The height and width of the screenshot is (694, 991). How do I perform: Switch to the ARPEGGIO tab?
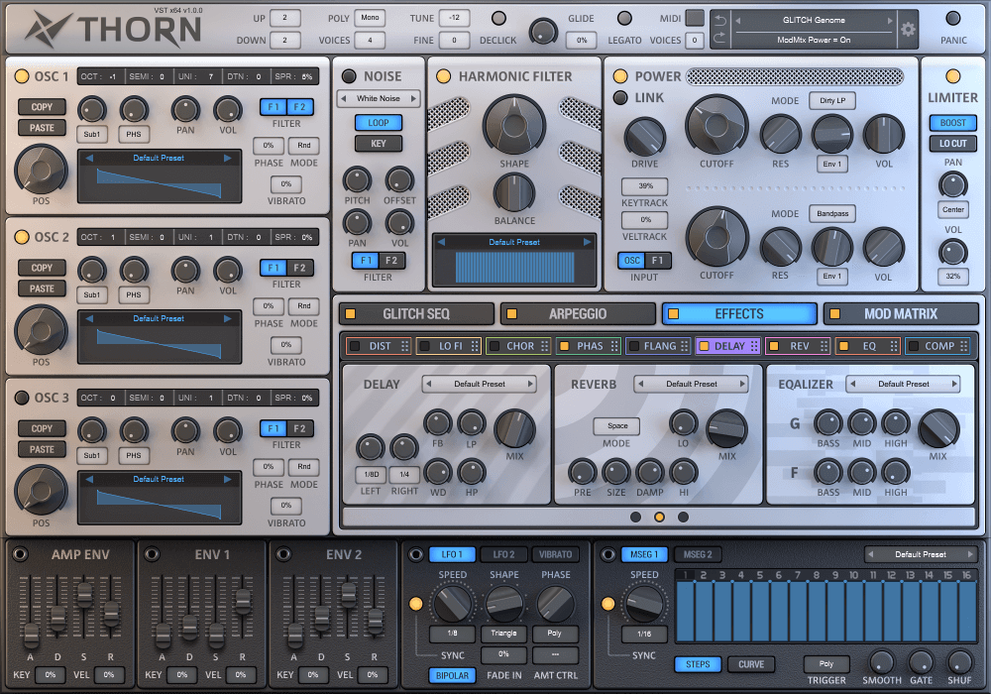(x=578, y=314)
